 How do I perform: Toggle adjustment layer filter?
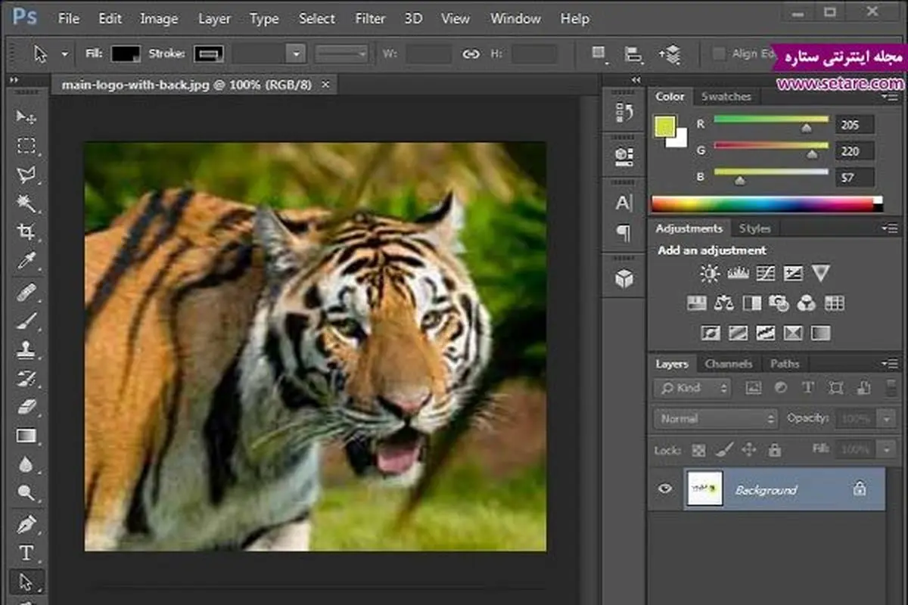pyautogui.click(x=781, y=388)
